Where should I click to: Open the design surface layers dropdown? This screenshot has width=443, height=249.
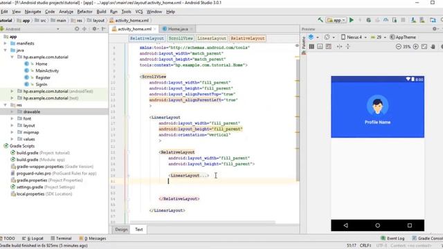pos(314,37)
